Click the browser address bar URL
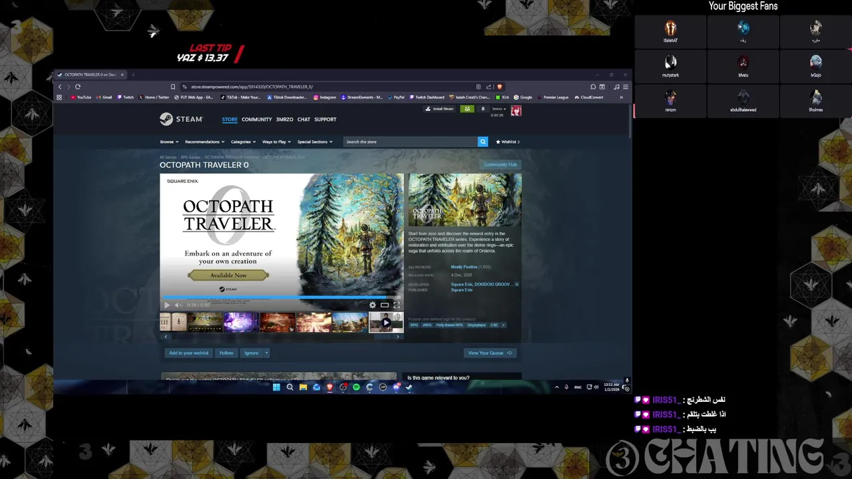This screenshot has height=479, width=852. (x=252, y=86)
